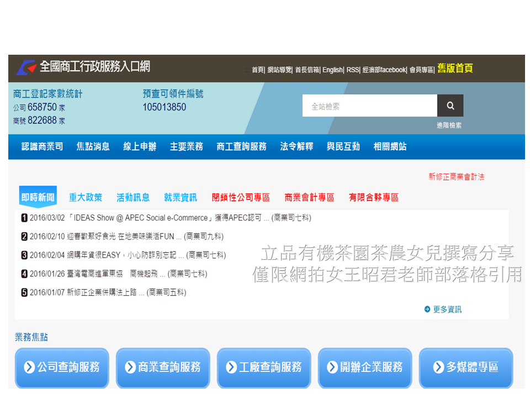Click the number 105013850
The image size is (530, 398).
click(x=165, y=107)
